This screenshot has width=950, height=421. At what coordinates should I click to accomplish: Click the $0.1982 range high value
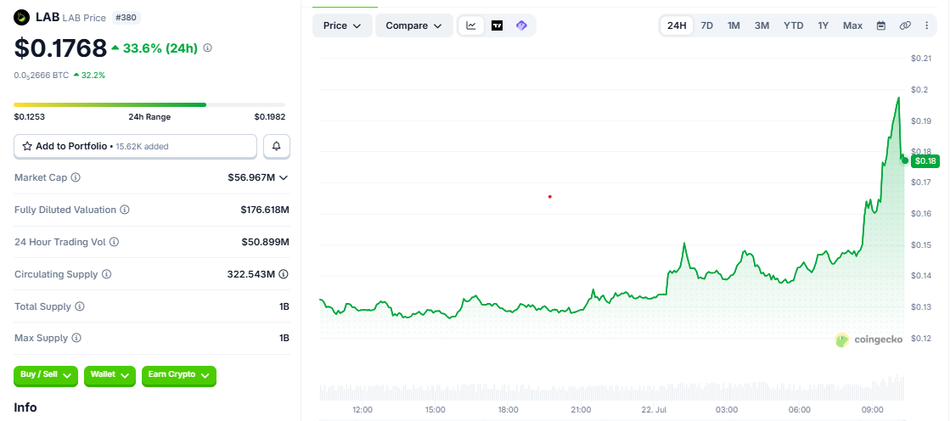(x=270, y=117)
